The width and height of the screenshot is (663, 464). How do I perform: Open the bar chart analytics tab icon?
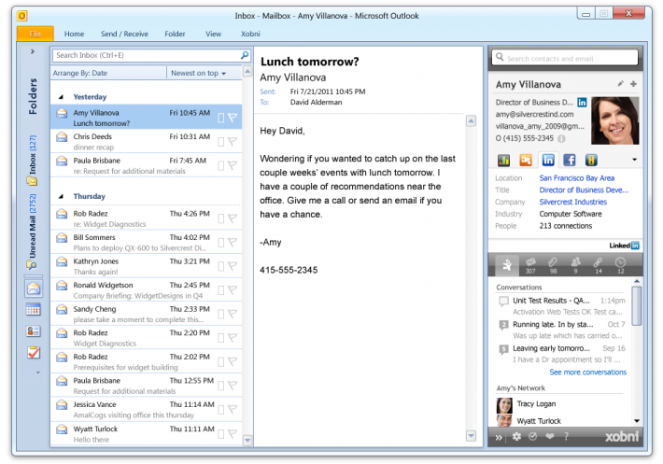coord(503,161)
